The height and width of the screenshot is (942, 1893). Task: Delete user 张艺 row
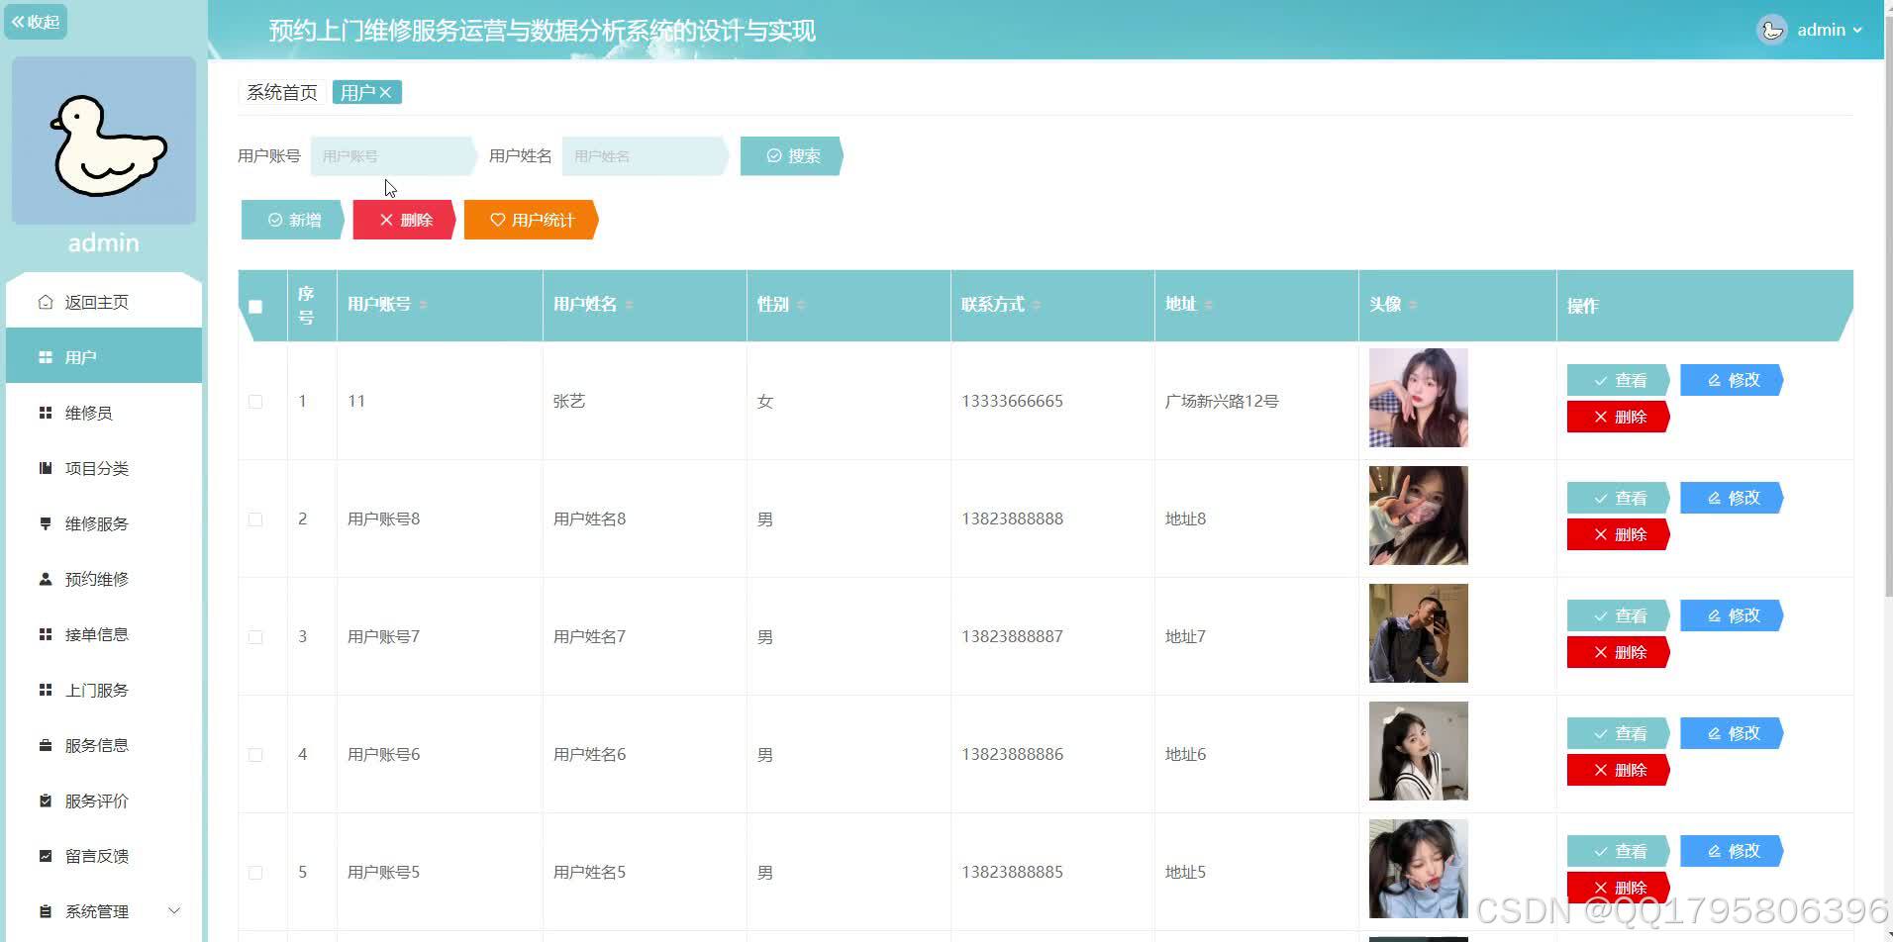1619,417
